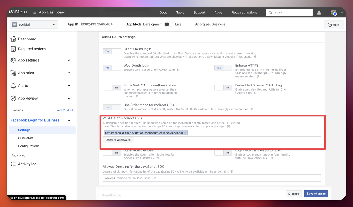This screenshot has height=207, width=353.
Task: Toggle Force Web OAuth reauthentication switch
Action: (112, 88)
